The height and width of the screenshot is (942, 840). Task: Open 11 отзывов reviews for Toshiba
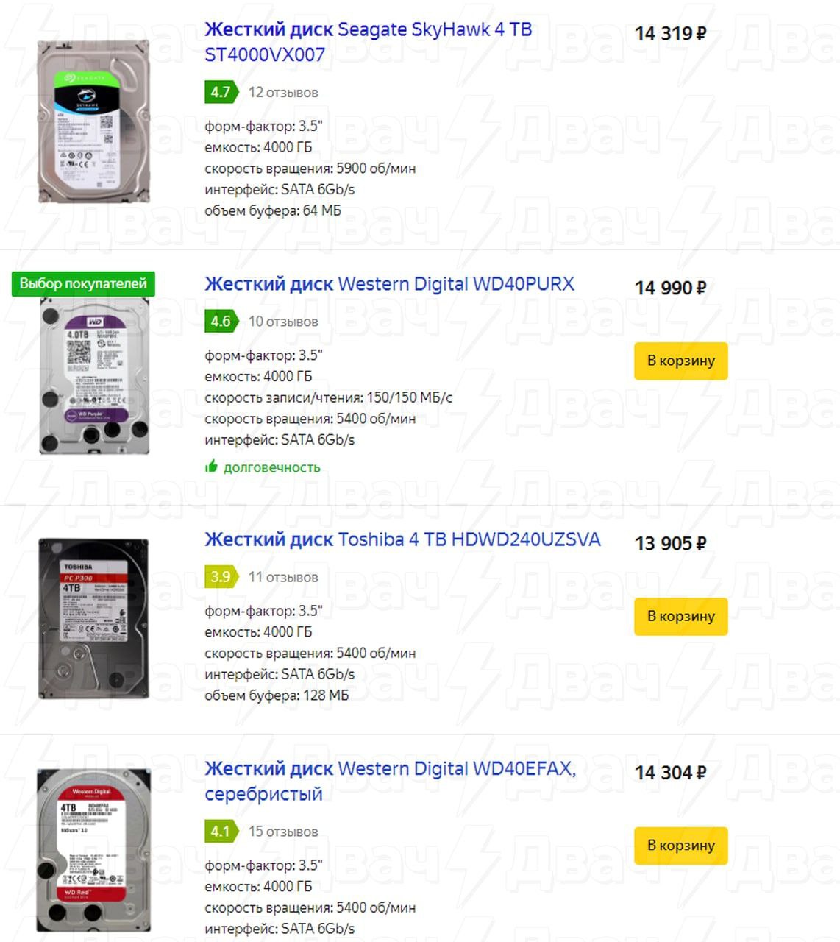[283, 577]
